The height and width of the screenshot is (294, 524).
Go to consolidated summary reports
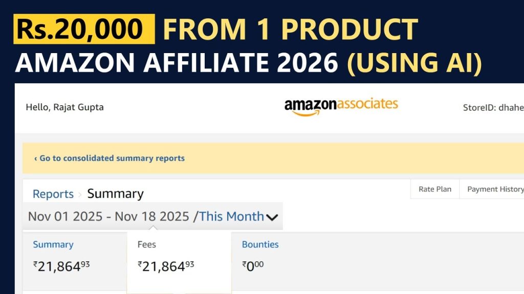(112, 158)
